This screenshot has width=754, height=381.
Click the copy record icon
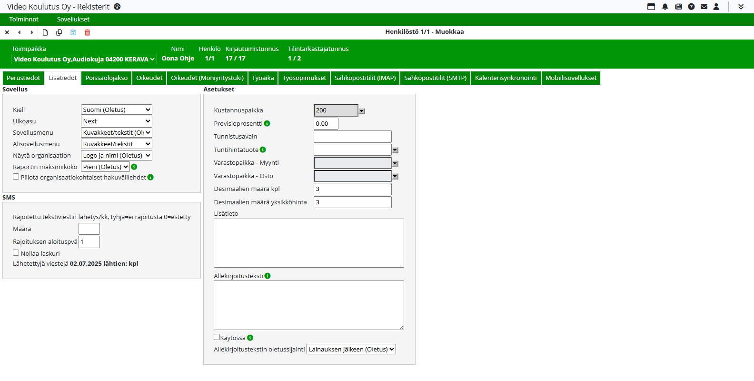tap(59, 32)
